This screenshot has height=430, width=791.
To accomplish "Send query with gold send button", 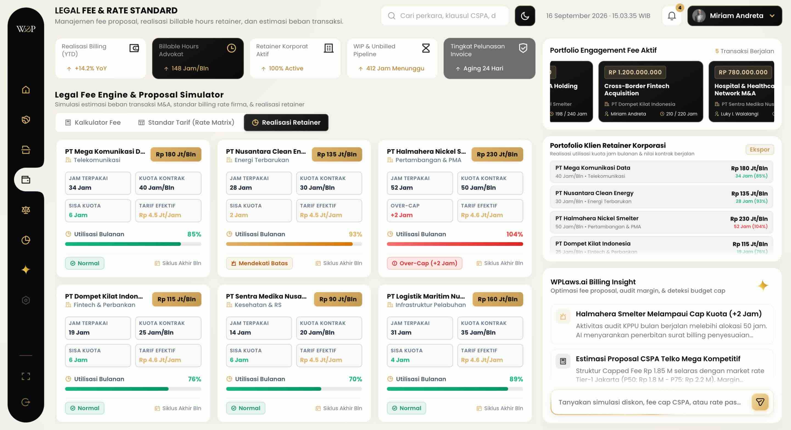I will [760, 402].
